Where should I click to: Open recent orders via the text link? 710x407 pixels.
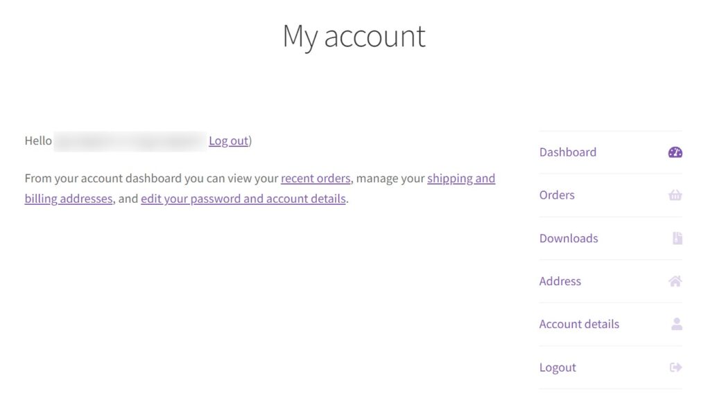pos(315,178)
